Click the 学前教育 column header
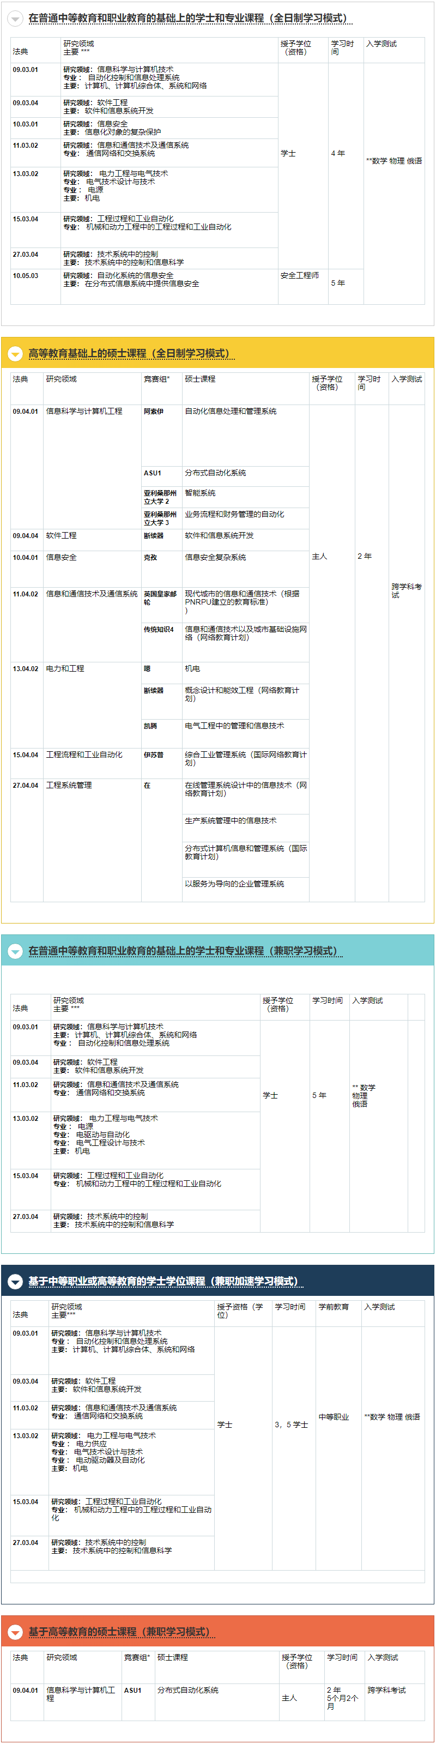This screenshot has height=1744, width=436. point(334,1307)
